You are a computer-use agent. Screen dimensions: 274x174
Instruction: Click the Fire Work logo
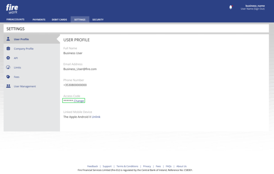[x=12, y=9]
